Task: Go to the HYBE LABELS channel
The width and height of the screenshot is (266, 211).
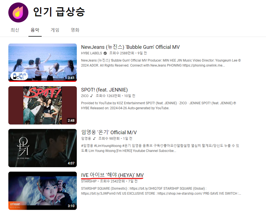Action: click(92, 53)
